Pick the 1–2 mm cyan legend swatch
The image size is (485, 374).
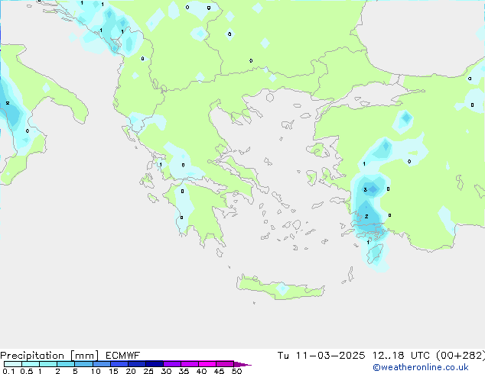coord(48,364)
